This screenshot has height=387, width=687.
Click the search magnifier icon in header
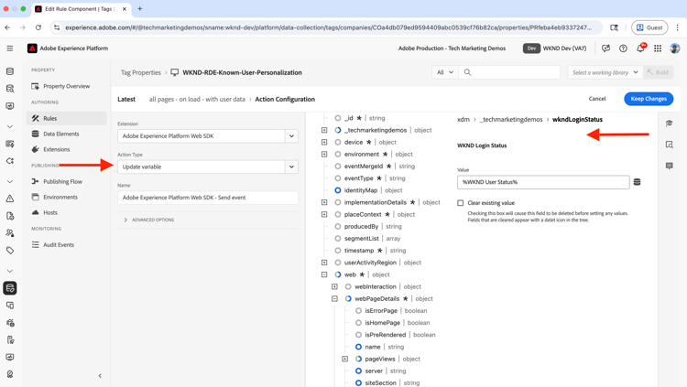coord(467,72)
